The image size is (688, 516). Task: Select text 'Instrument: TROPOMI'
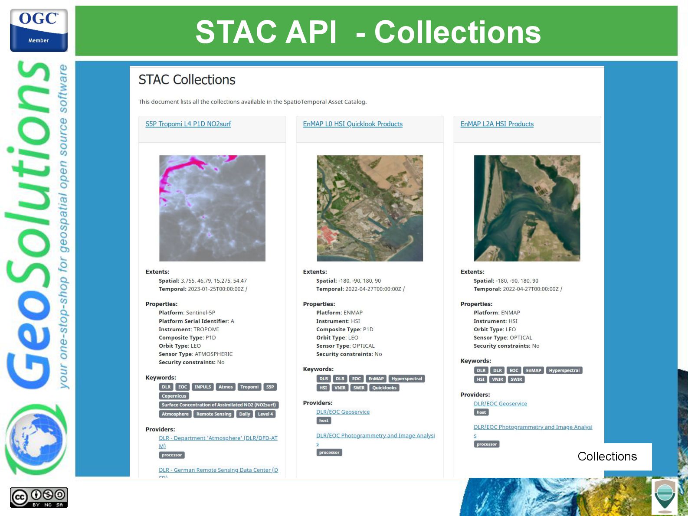tap(189, 330)
